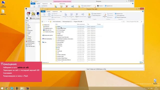
Task: Sort by Date Modified column header
Action: pos(81,24)
